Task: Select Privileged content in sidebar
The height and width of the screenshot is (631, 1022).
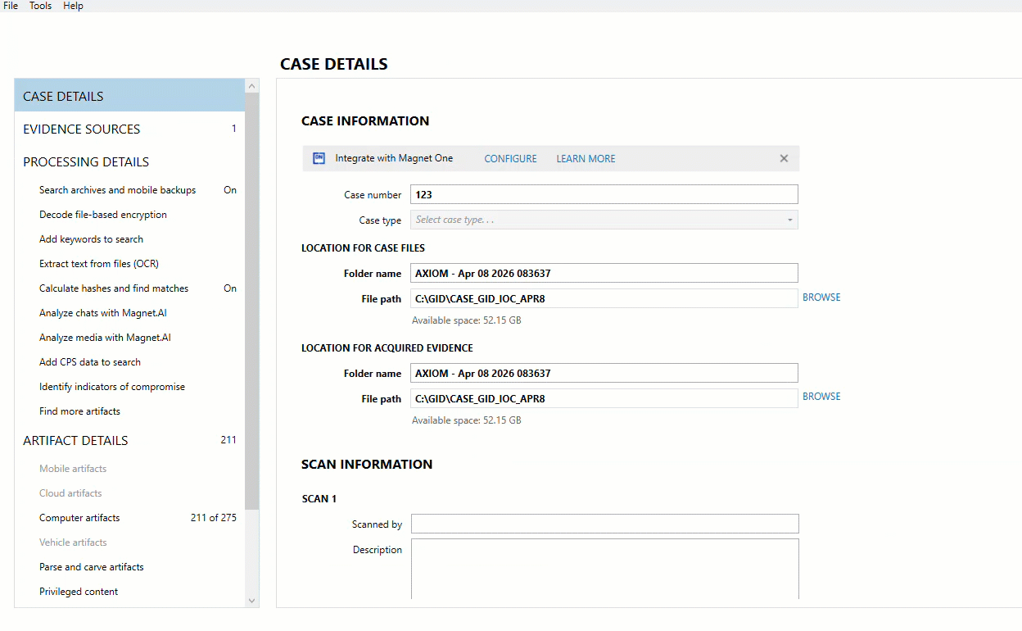Action: tap(78, 591)
